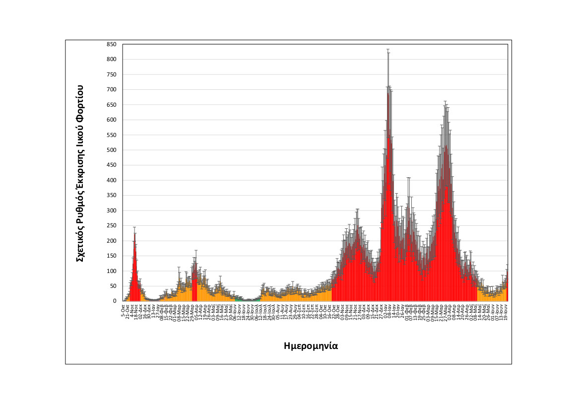The image size is (580, 410).
Task: Click the 250 y-axis tick label
Action: [x=111, y=226]
